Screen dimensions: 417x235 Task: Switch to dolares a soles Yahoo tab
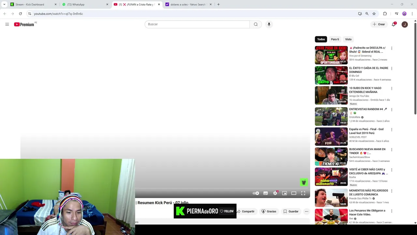(188, 5)
